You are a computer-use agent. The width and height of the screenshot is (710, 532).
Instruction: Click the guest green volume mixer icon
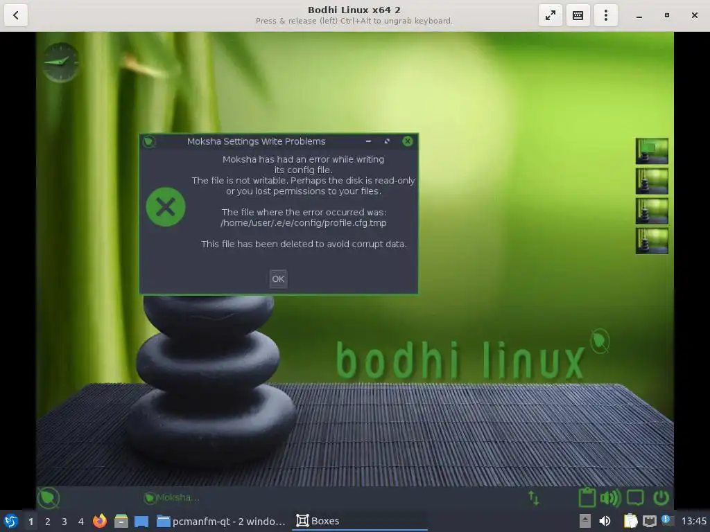tap(610, 498)
